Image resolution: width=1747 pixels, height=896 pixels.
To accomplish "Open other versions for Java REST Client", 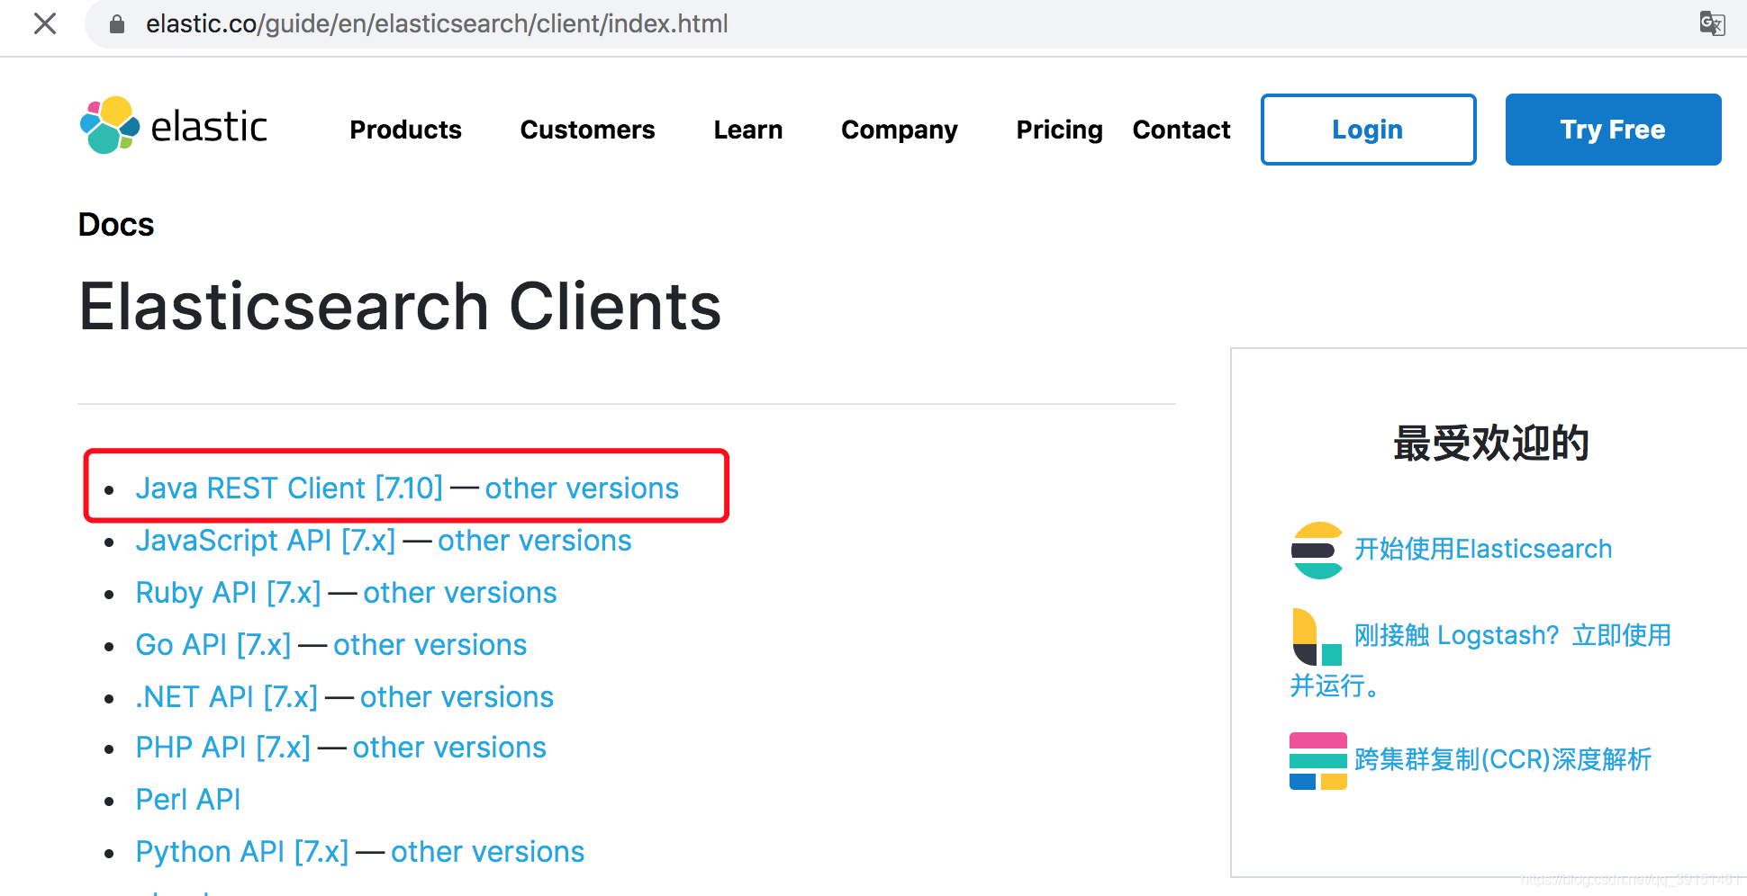I will 582,488.
